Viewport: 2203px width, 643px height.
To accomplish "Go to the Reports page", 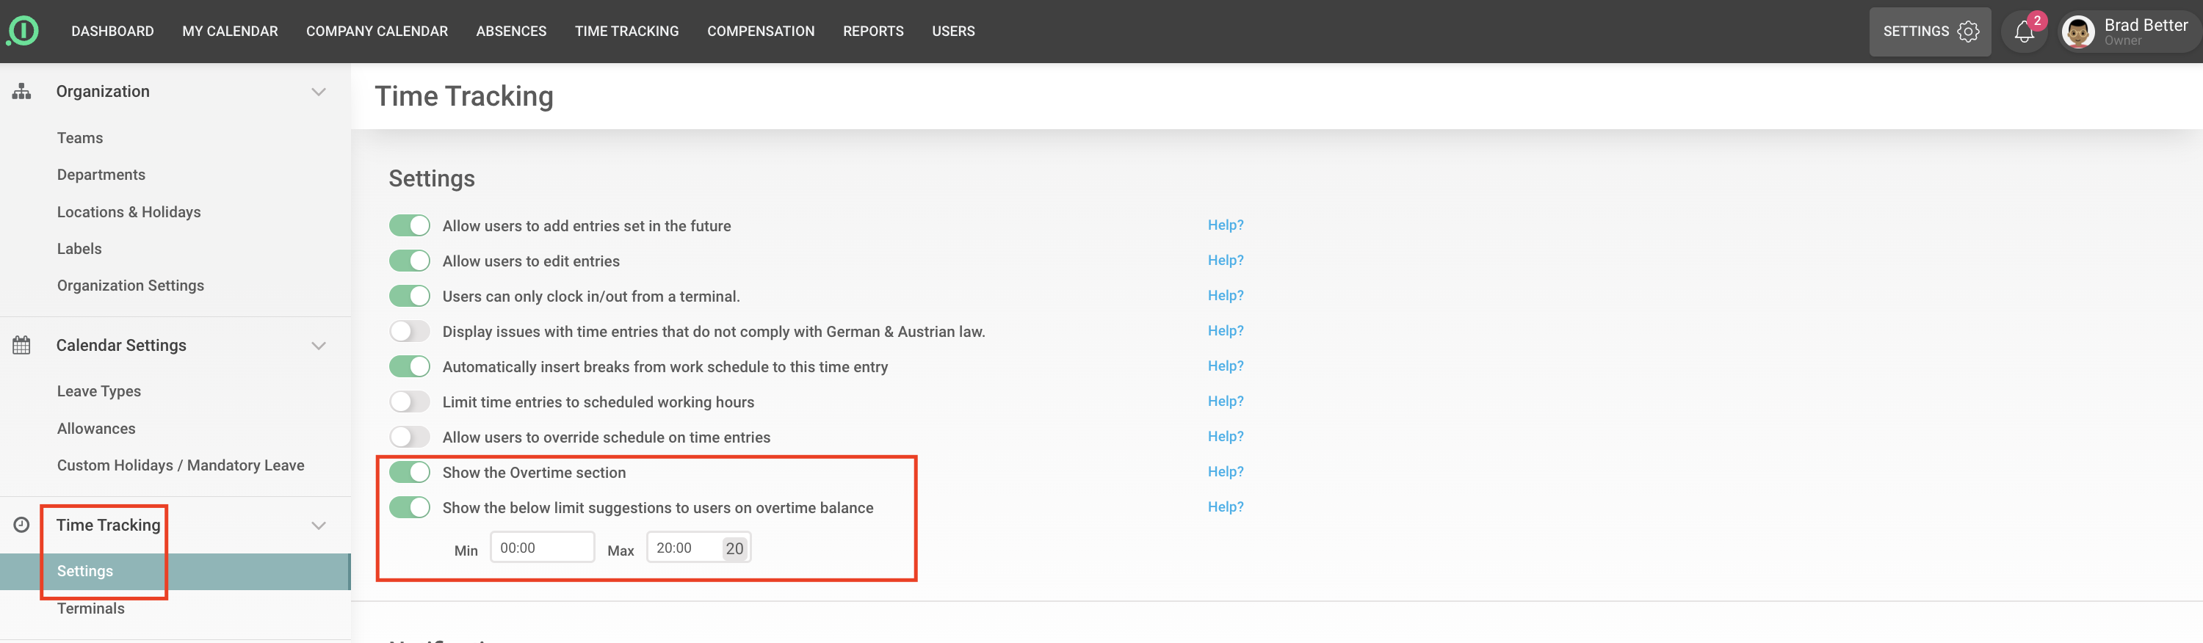I will (872, 32).
